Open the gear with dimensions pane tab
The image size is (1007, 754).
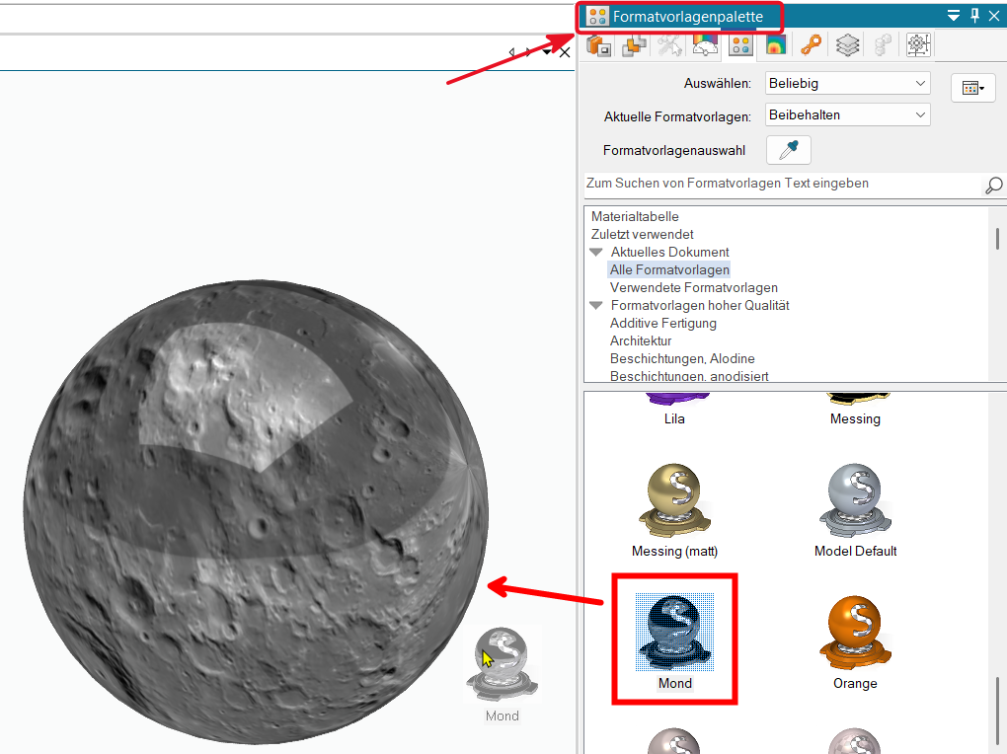click(918, 46)
